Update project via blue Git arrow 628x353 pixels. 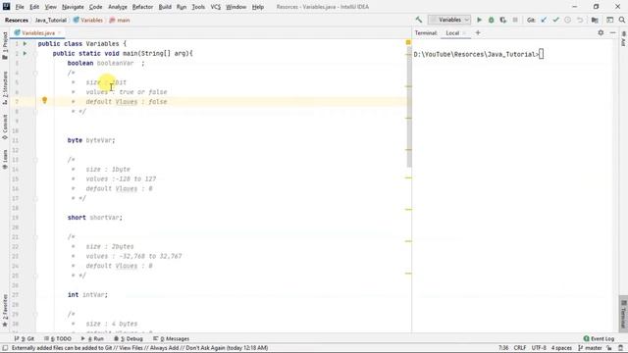[x=544, y=20]
